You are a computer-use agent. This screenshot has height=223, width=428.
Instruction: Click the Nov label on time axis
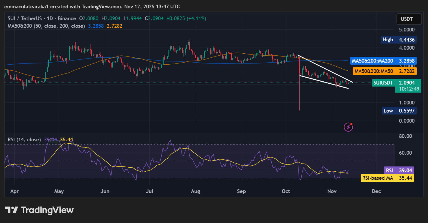click(331, 191)
